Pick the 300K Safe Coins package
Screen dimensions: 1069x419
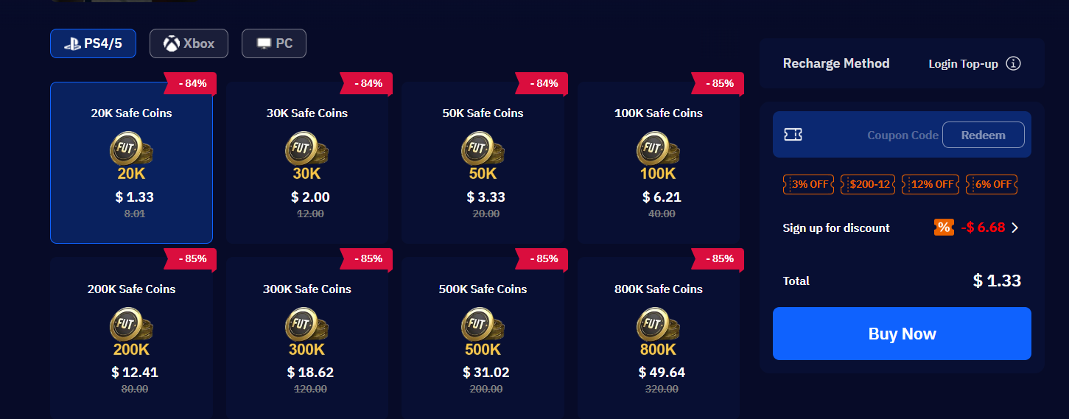pos(306,339)
